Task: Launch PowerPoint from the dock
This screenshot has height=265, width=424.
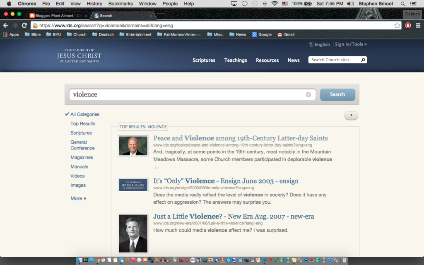Action: pyautogui.click(x=270, y=260)
